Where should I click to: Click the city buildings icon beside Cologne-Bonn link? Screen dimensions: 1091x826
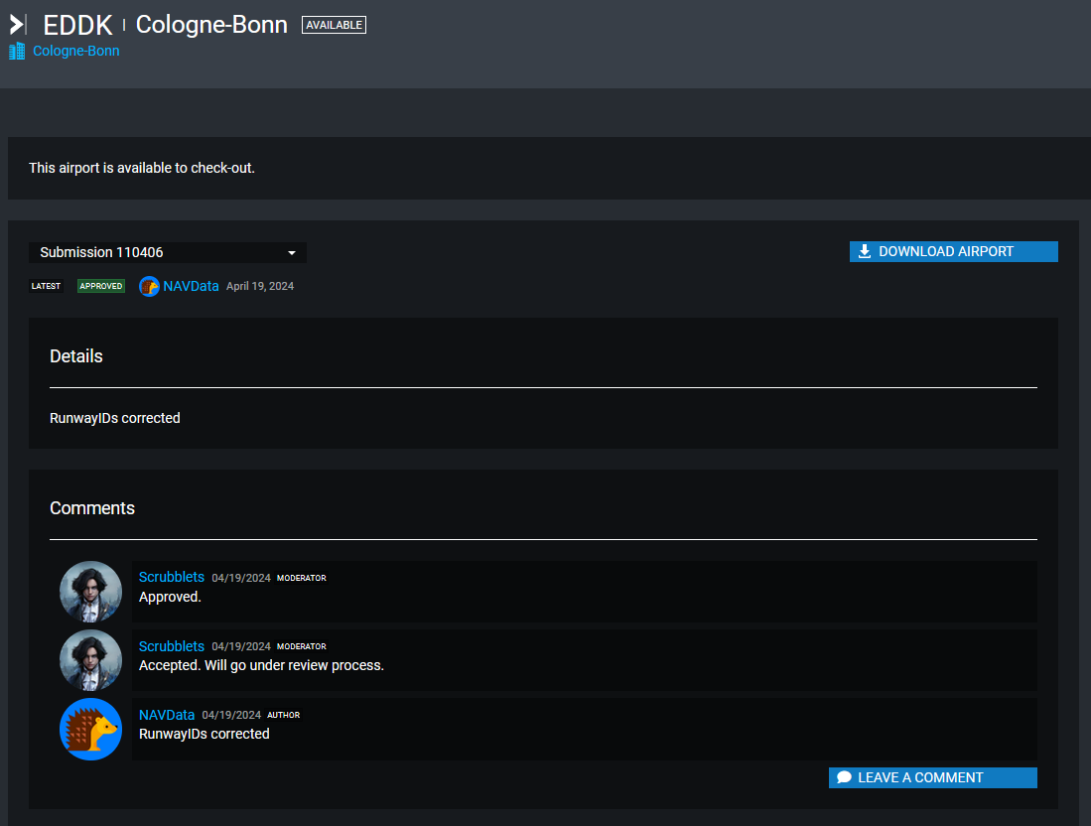17,51
